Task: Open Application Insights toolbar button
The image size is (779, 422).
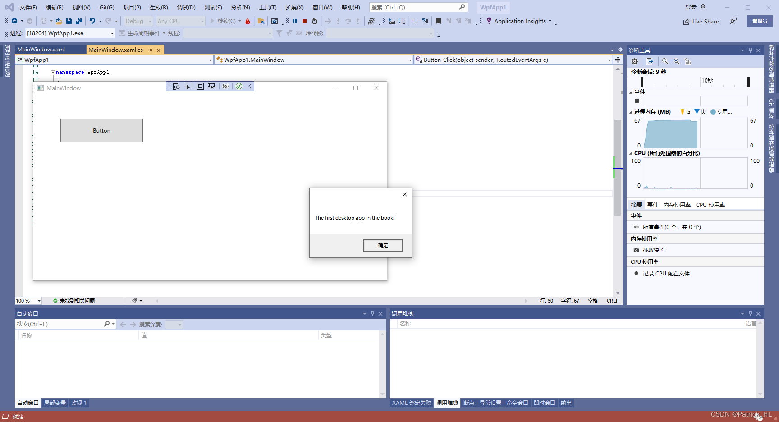Action: (519, 21)
